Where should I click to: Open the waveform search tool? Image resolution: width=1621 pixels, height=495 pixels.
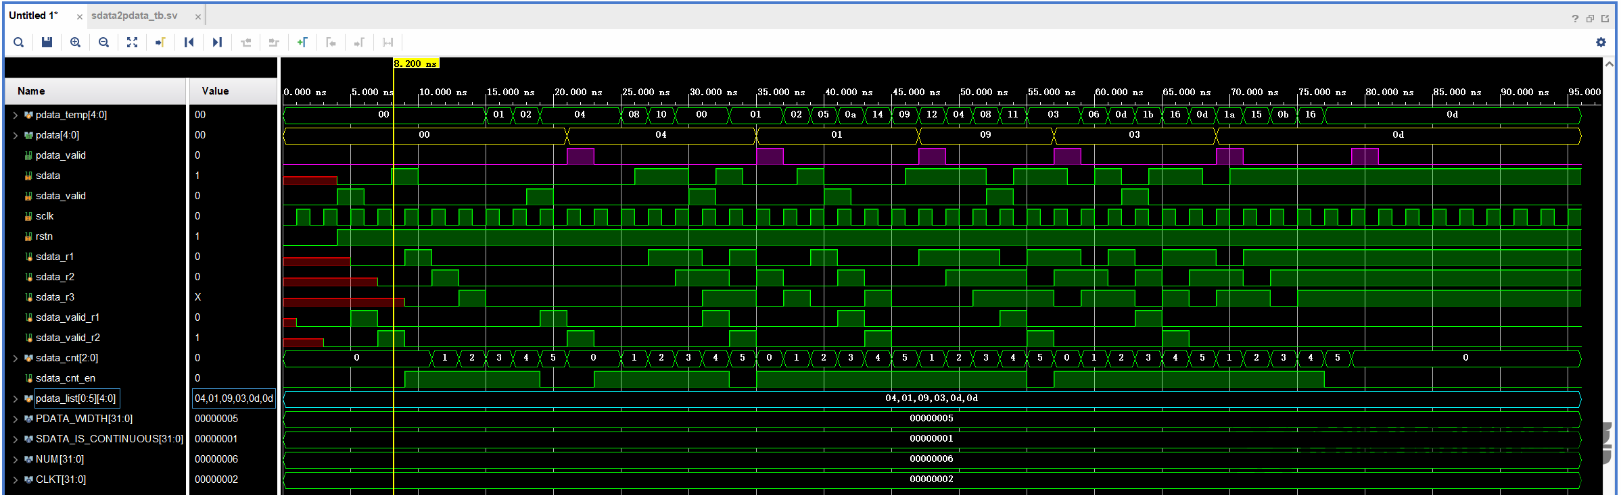click(19, 43)
